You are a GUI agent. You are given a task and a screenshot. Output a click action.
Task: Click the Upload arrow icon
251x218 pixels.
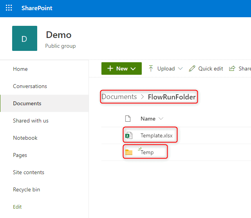tap(151, 68)
